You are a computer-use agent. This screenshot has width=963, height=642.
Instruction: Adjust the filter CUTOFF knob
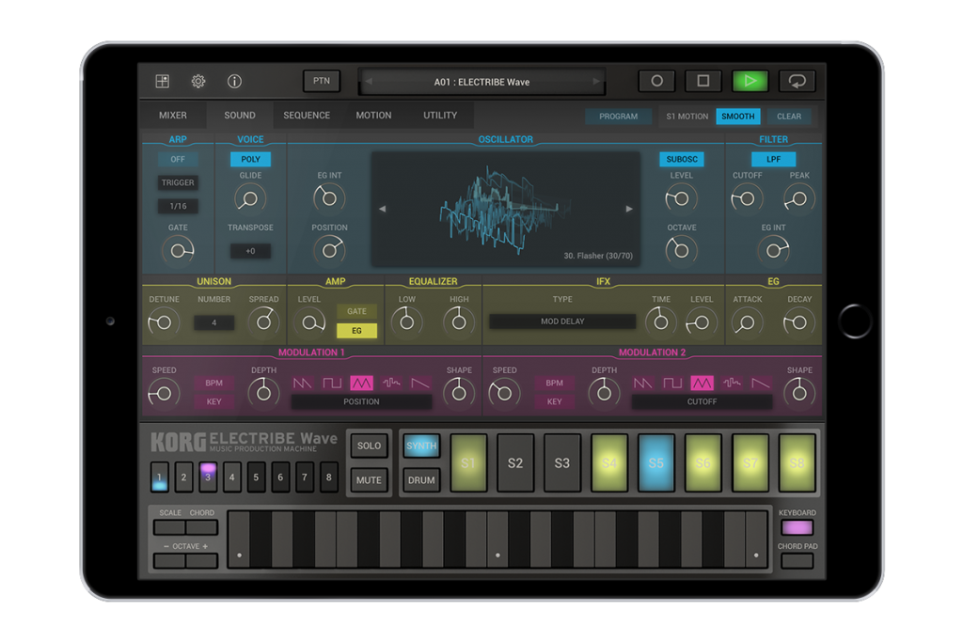pos(747,198)
